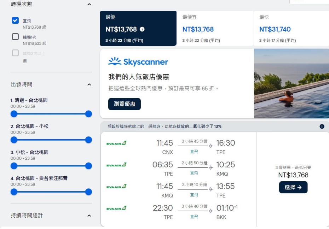Image resolution: width=329 pixels, height=229 pixels.
Task: Collapse the 持續時間總計 filter section
Action: click(x=89, y=216)
